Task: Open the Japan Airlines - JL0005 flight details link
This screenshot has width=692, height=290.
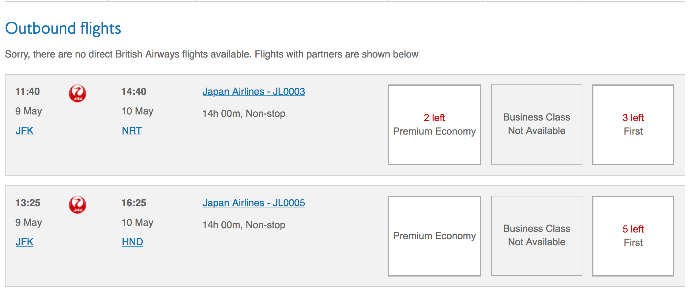Action: click(x=254, y=203)
